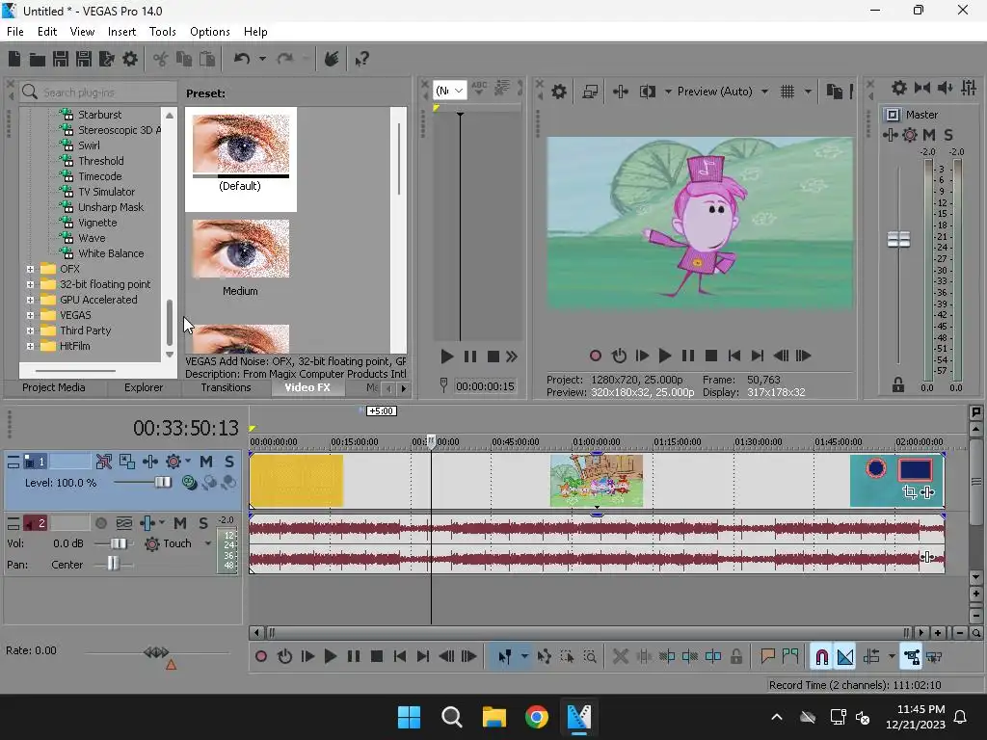Arm audio track 2 for record
Image resolution: width=987 pixels, height=740 pixels.
[x=100, y=523]
